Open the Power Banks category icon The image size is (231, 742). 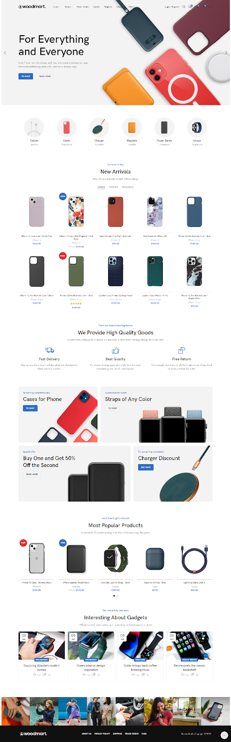pyautogui.click(x=165, y=127)
